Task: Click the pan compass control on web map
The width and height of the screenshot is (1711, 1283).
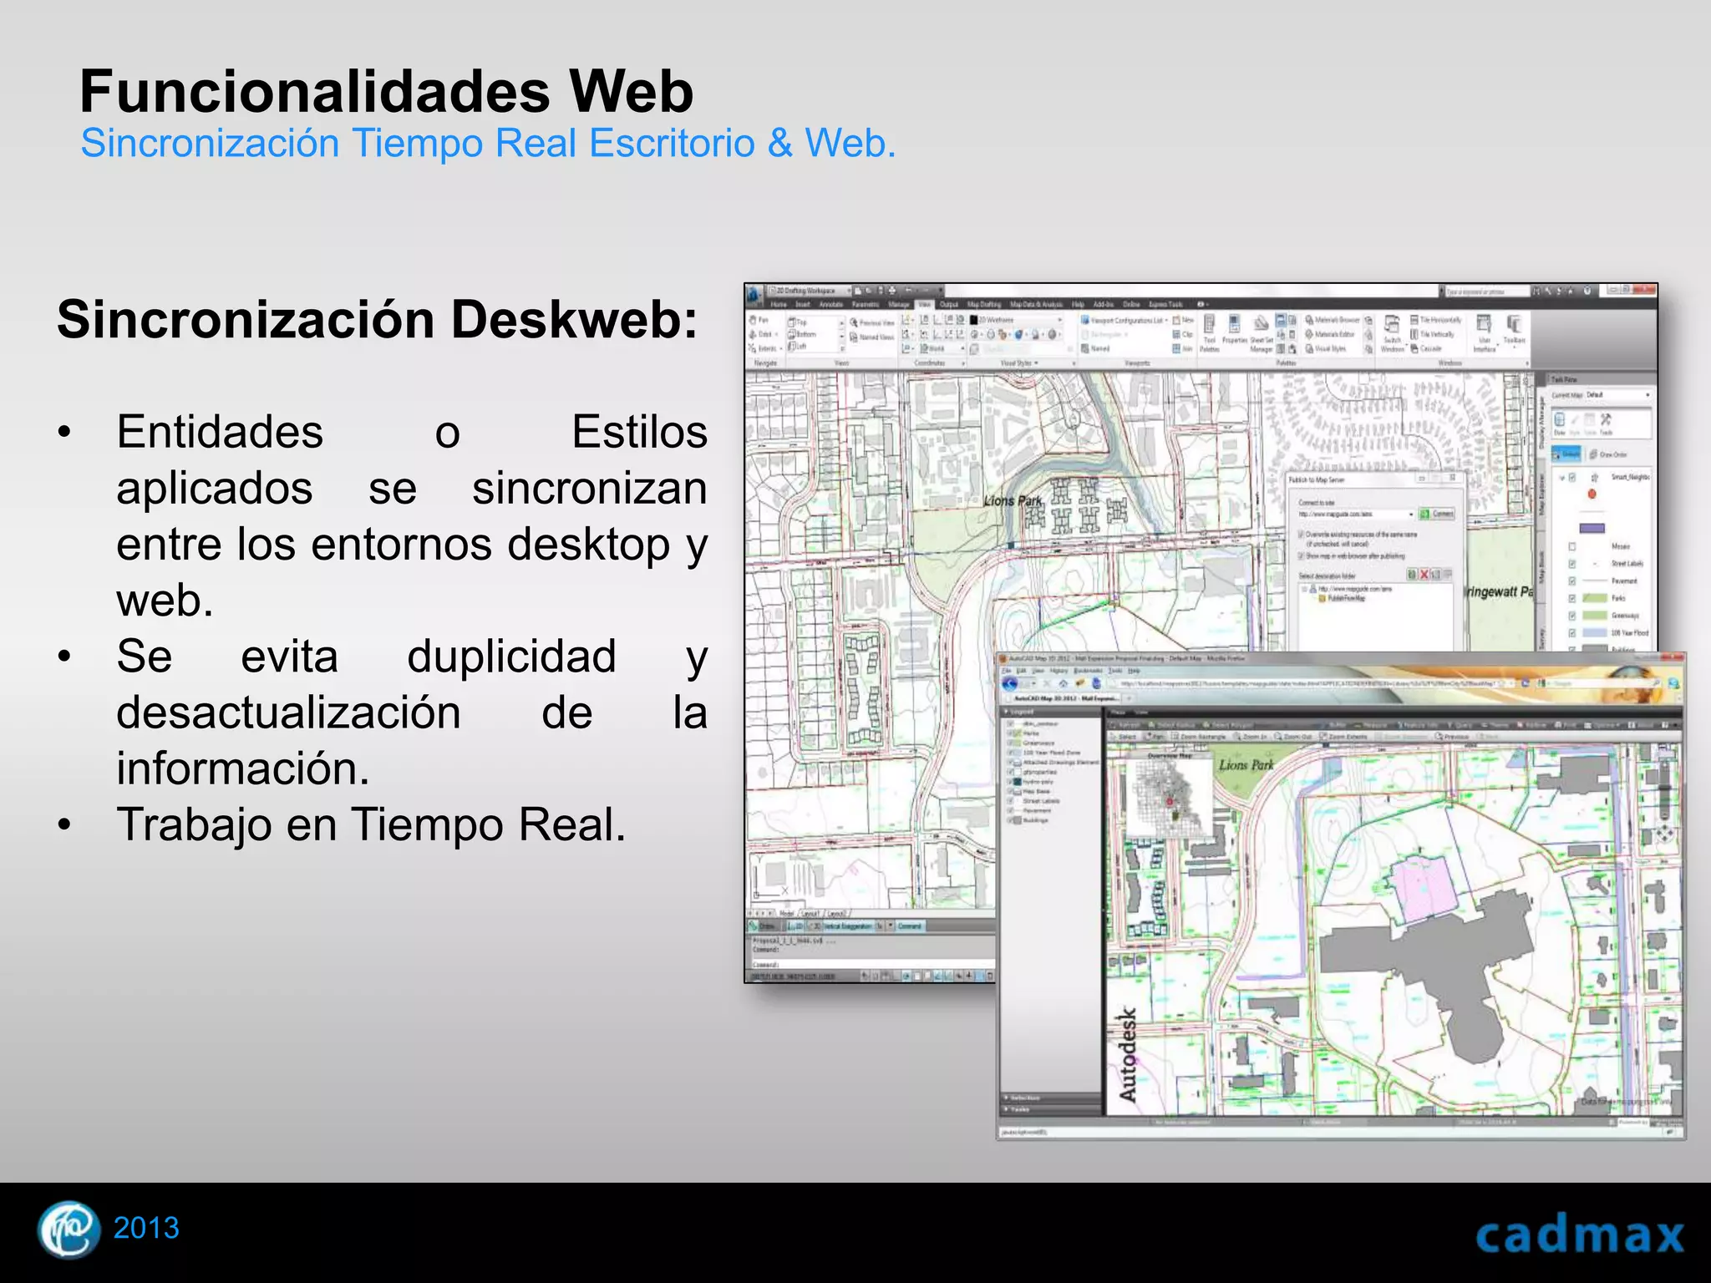Action: [x=1664, y=834]
